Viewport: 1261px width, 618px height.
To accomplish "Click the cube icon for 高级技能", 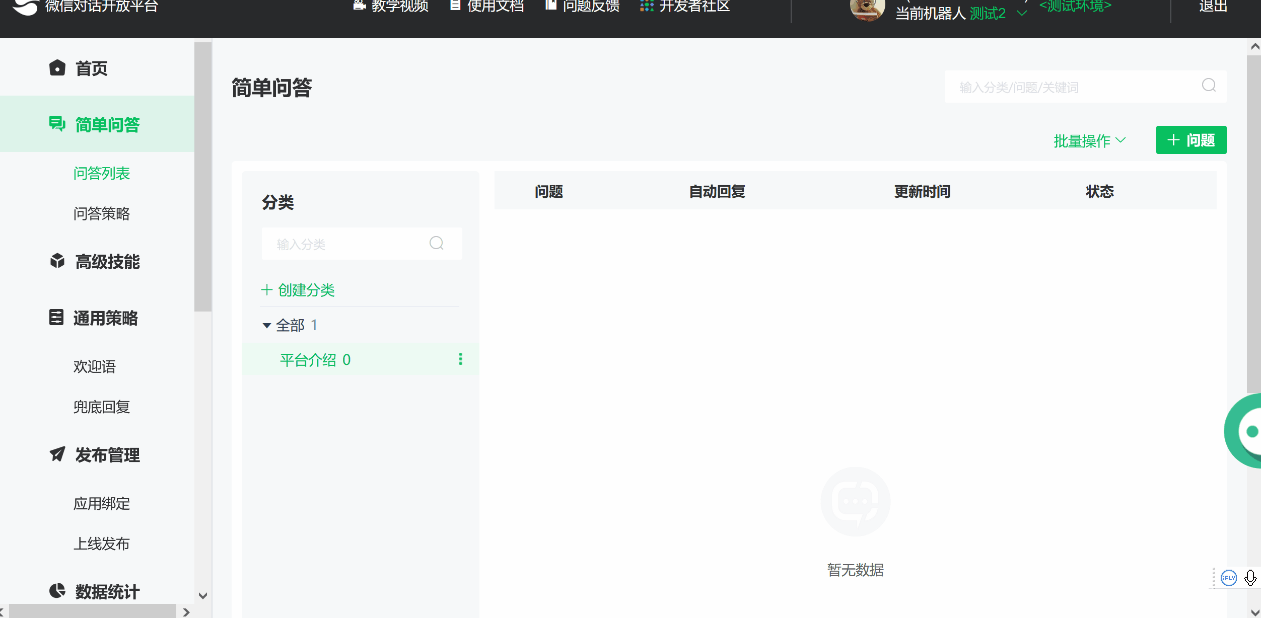I will pyautogui.click(x=57, y=261).
